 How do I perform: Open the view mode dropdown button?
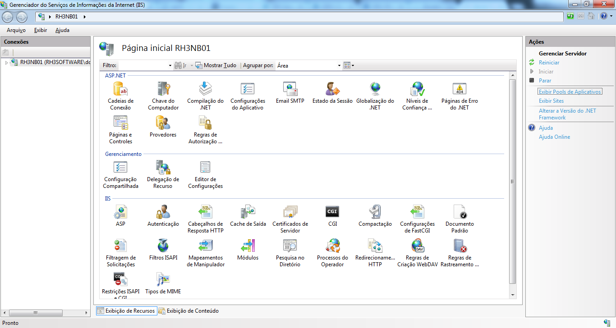point(349,66)
